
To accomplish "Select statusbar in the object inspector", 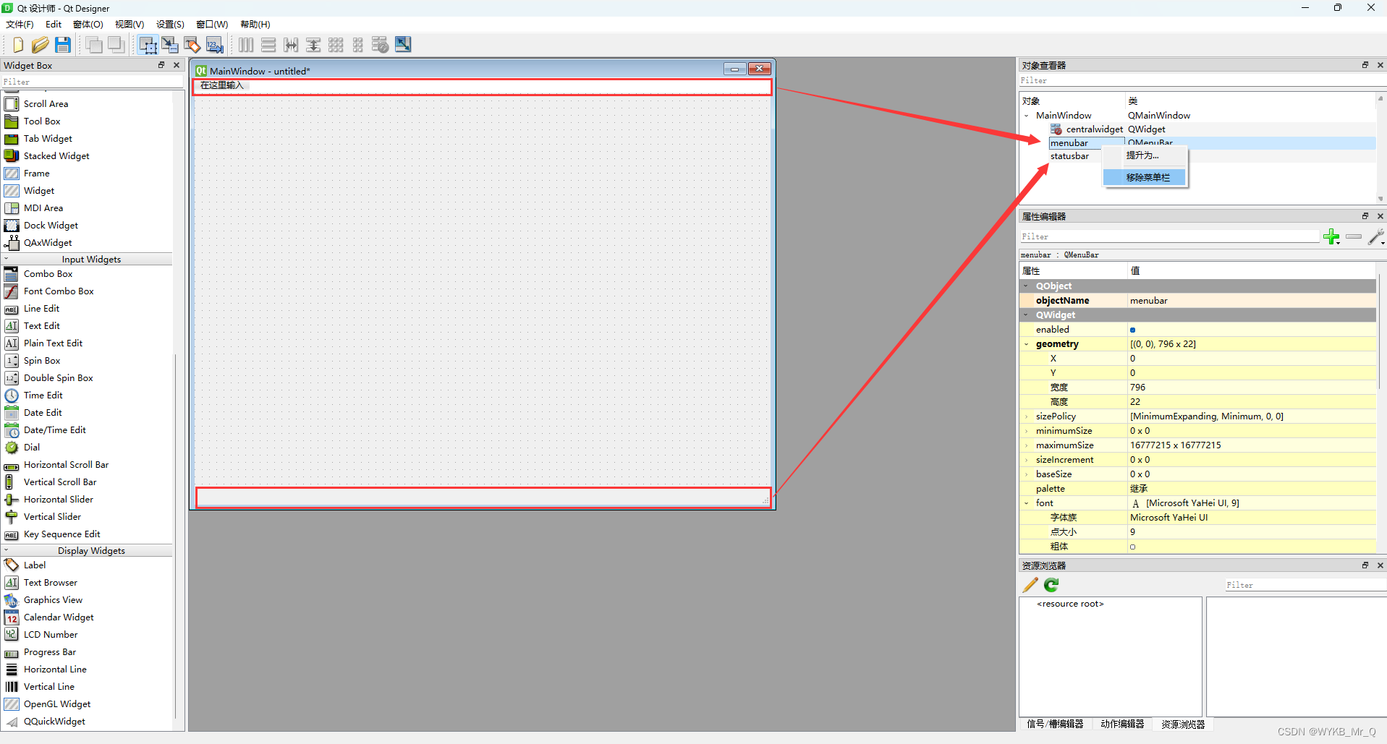I will pyautogui.click(x=1069, y=156).
